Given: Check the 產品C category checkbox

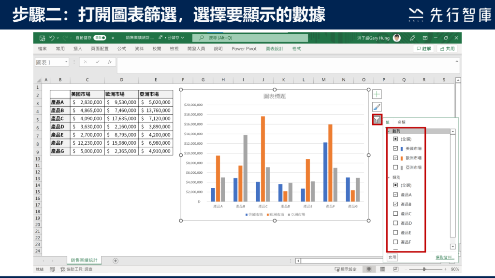Looking at the screenshot, I should click(x=395, y=213).
